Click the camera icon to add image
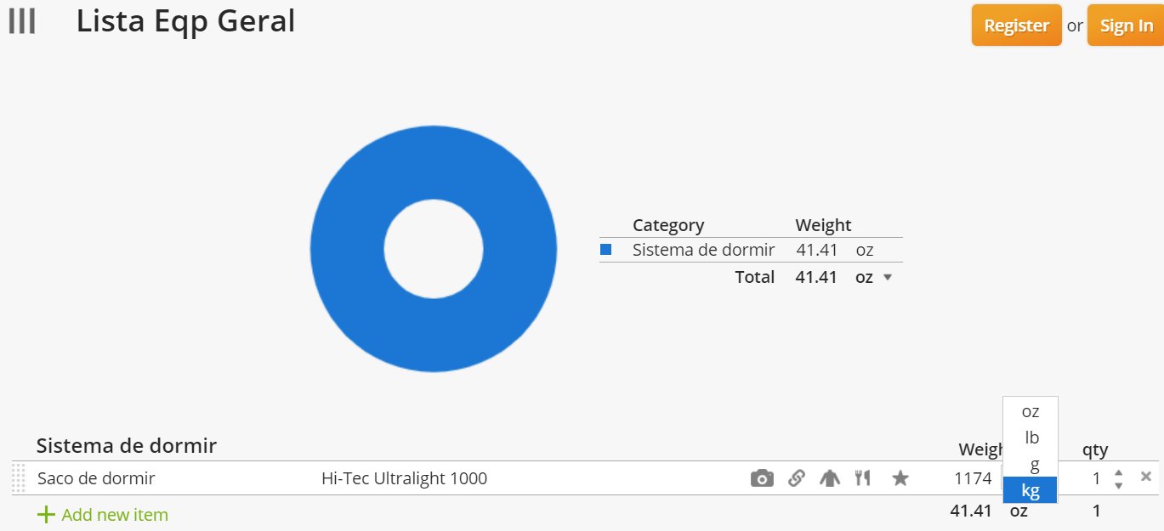 (x=762, y=478)
